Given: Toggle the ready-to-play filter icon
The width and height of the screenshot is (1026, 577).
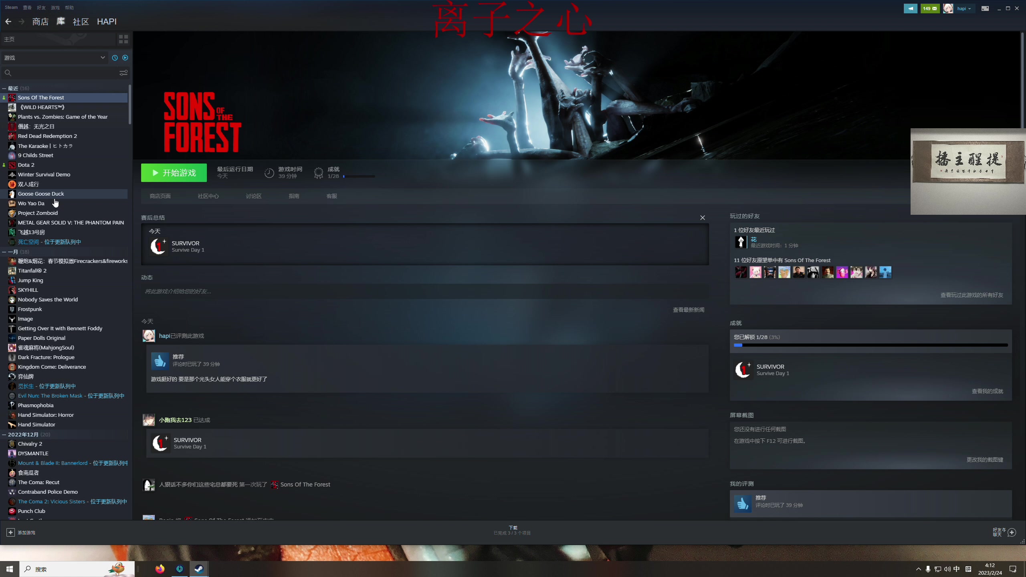Looking at the screenshot, I should 125,58.
